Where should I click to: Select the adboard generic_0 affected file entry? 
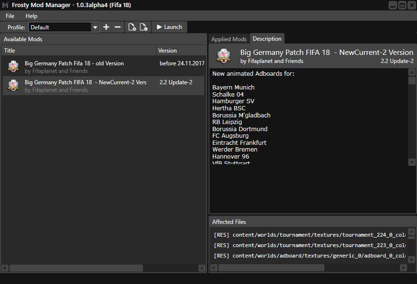310,256
